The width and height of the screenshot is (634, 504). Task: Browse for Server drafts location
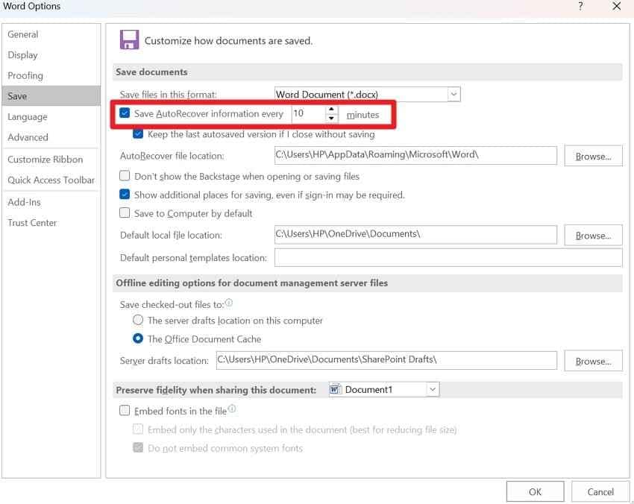click(593, 361)
